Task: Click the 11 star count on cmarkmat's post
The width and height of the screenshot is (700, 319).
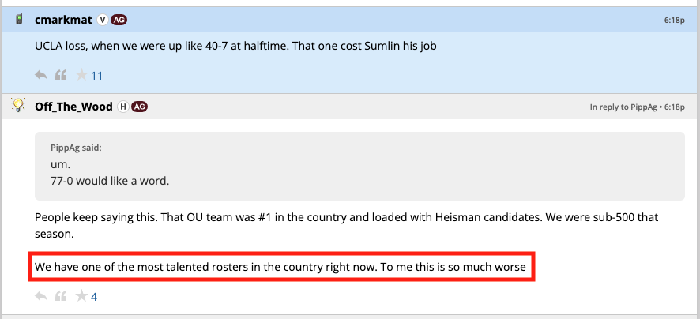Action: pos(97,76)
